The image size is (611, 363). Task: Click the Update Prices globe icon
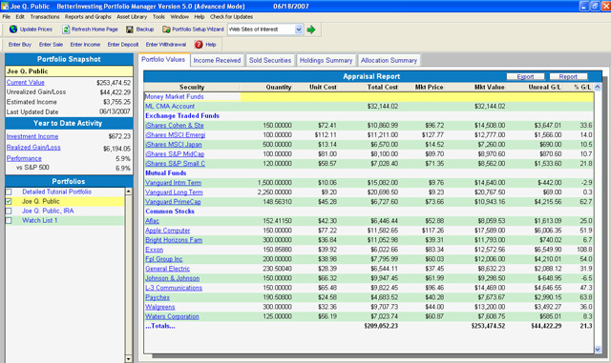[13, 30]
